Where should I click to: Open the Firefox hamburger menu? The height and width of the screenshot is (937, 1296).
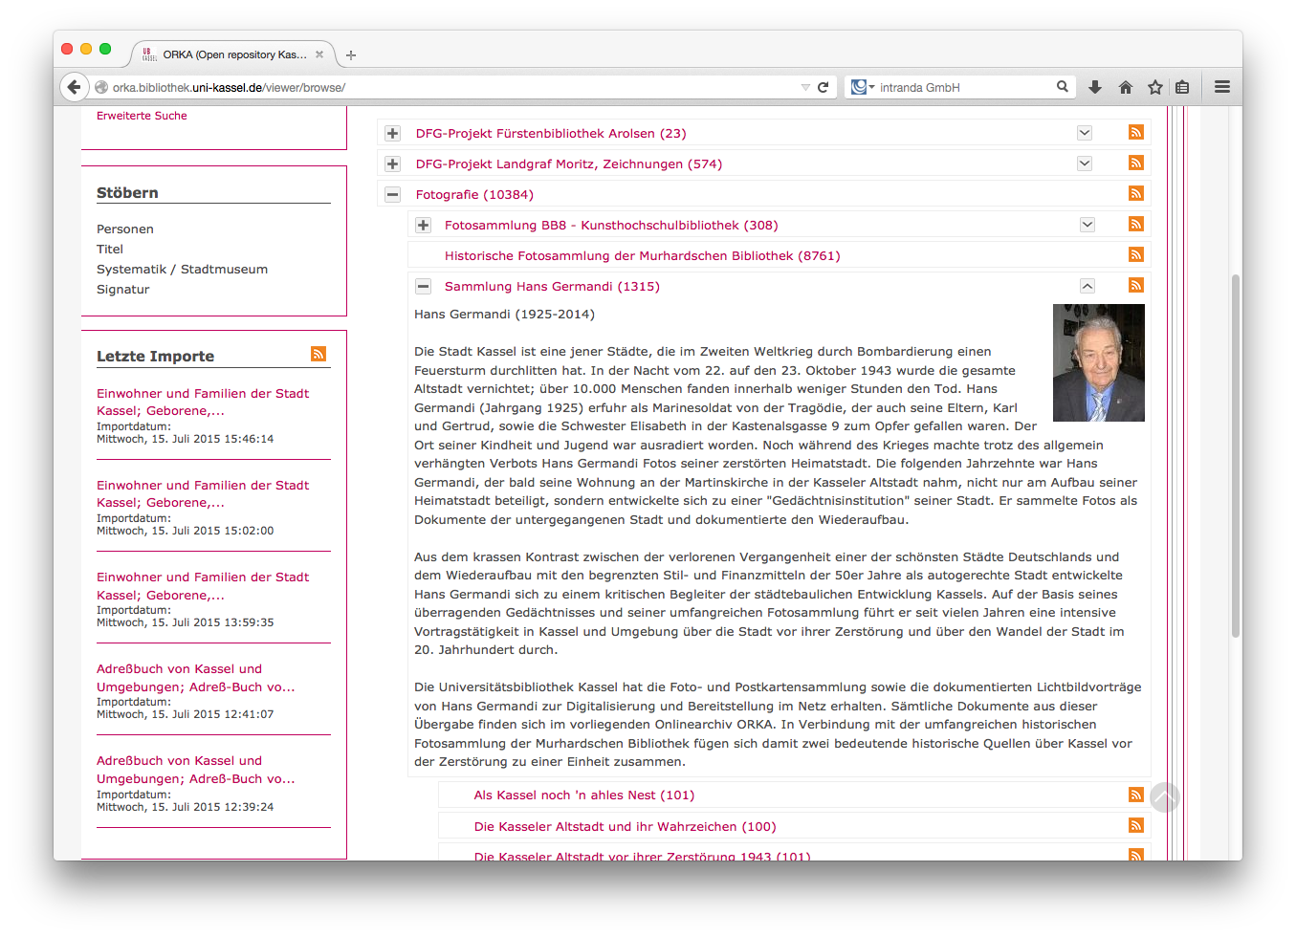point(1222,87)
